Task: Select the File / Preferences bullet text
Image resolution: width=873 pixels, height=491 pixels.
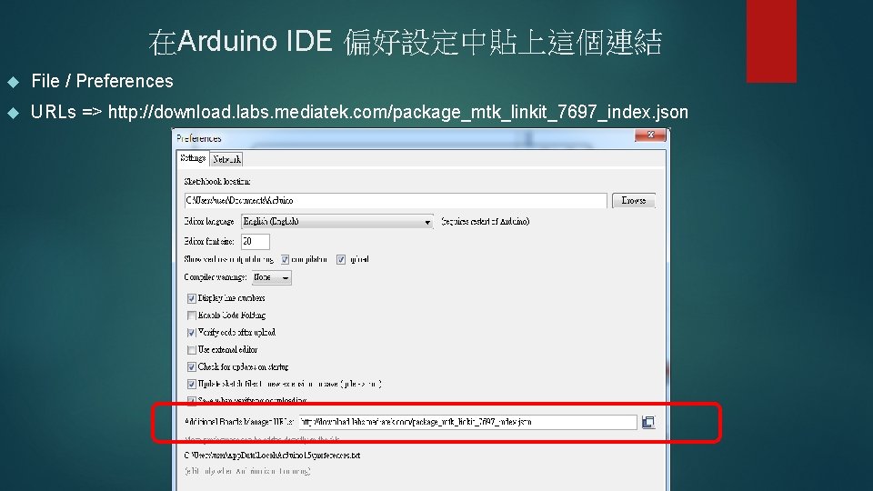Action: click(102, 81)
